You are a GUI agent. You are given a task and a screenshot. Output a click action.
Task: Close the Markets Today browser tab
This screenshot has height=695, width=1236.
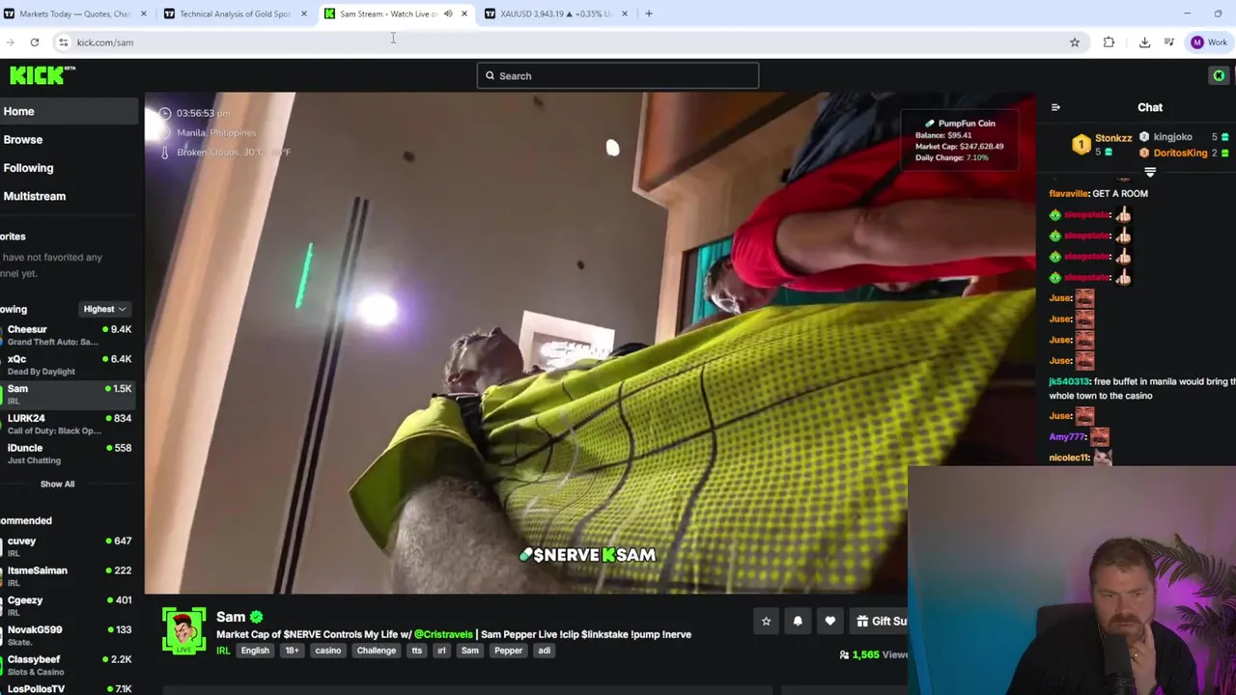pyautogui.click(x=144, y=14)
